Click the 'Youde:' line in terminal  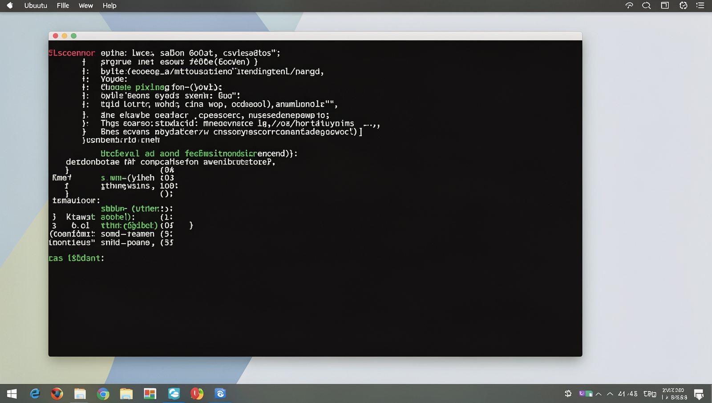114,79
